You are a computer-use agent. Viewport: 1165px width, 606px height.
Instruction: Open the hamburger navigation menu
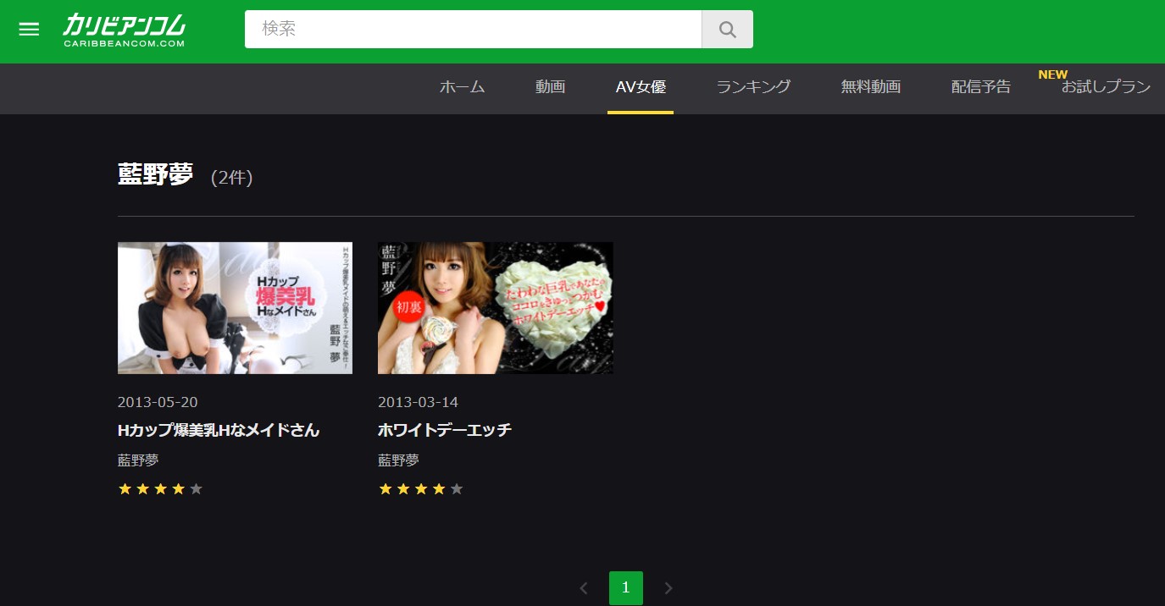(x=29, y=29)
